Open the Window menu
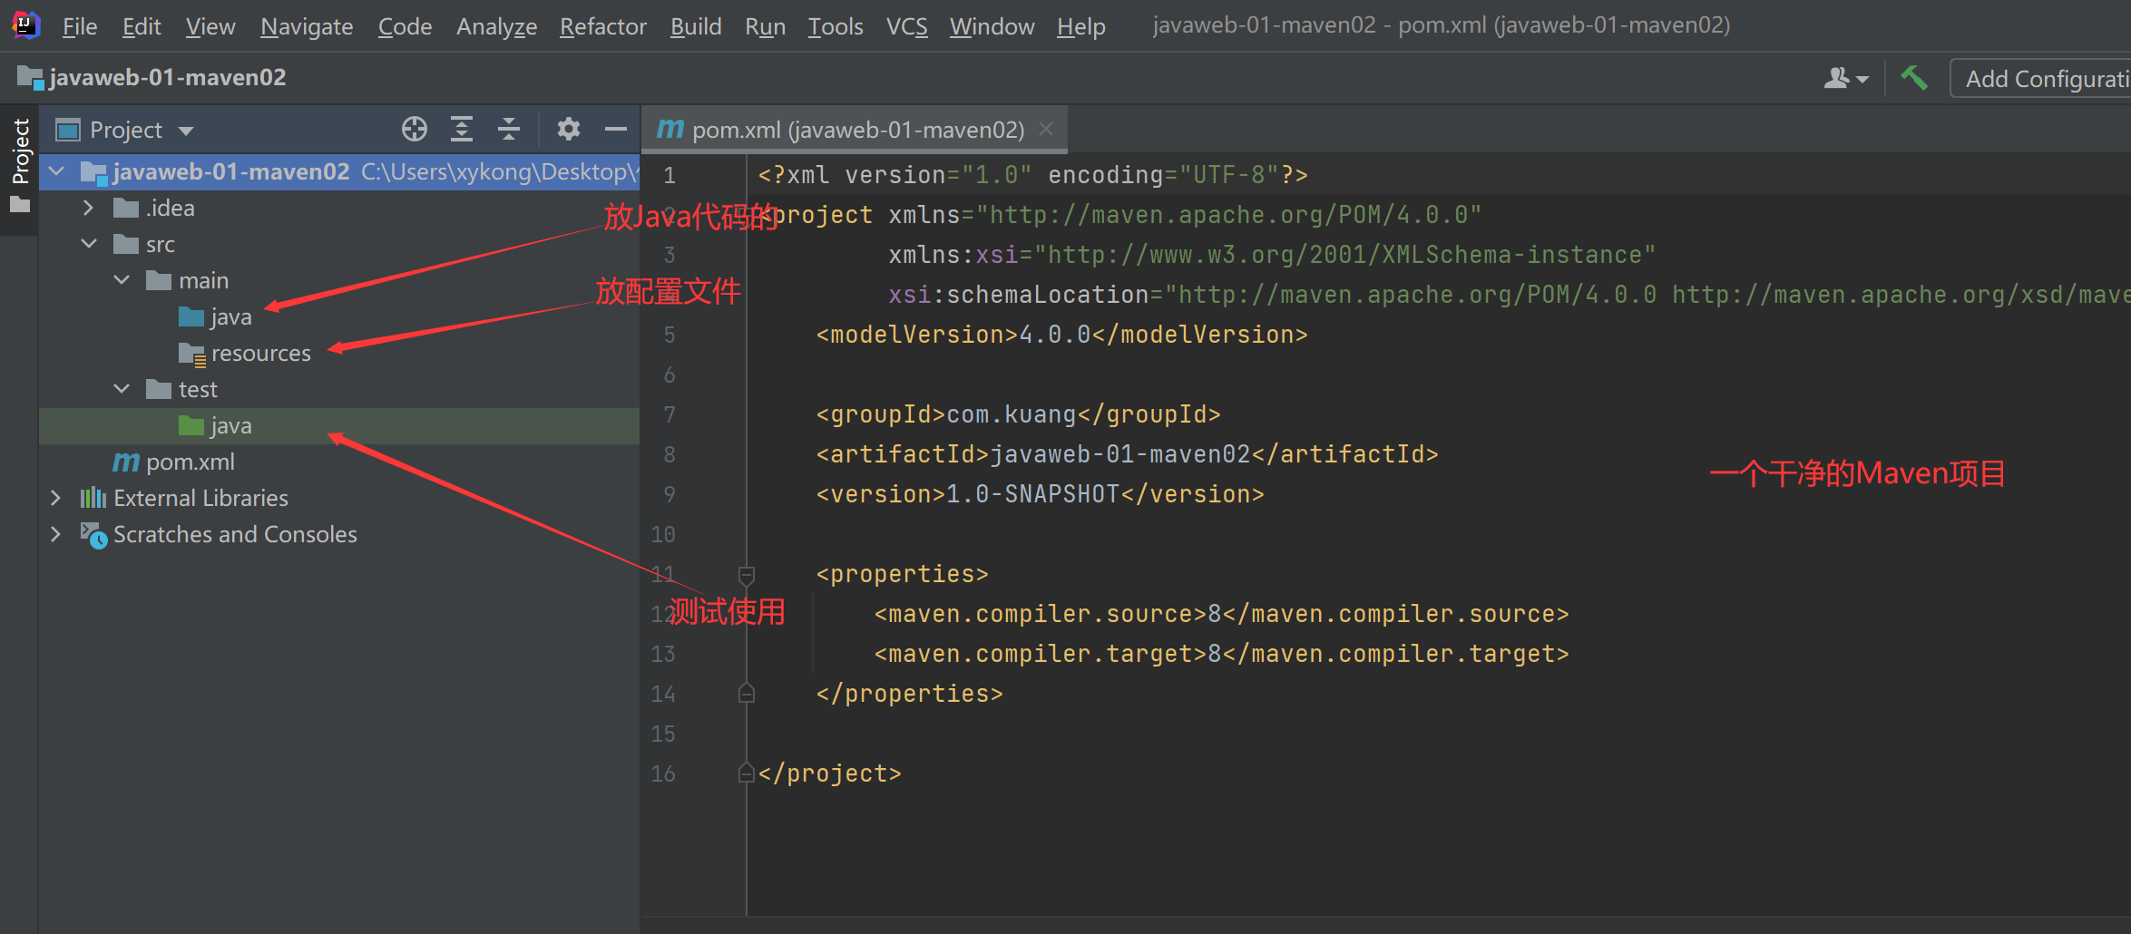 (x=992, y=26)
